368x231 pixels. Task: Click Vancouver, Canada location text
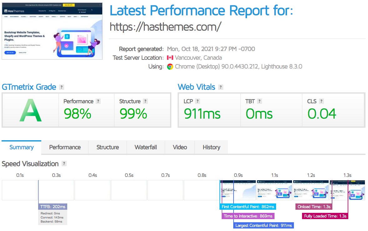coord(198,58)
